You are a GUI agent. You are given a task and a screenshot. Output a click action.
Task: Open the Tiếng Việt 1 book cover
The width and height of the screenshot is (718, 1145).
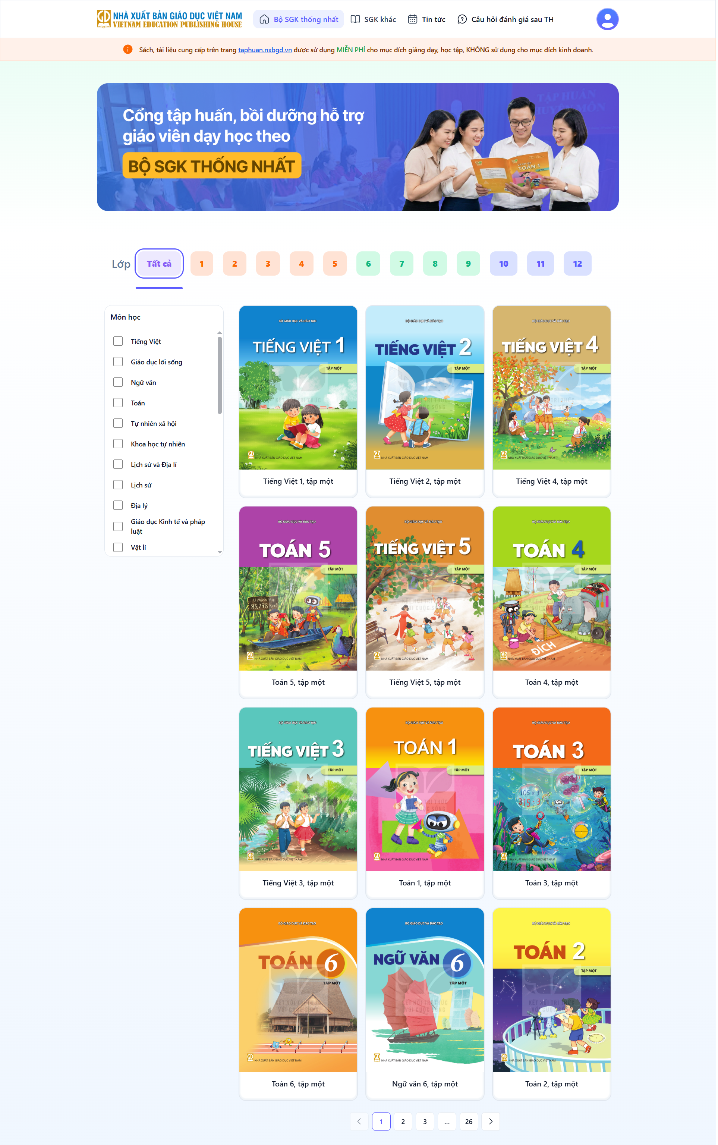298,387
